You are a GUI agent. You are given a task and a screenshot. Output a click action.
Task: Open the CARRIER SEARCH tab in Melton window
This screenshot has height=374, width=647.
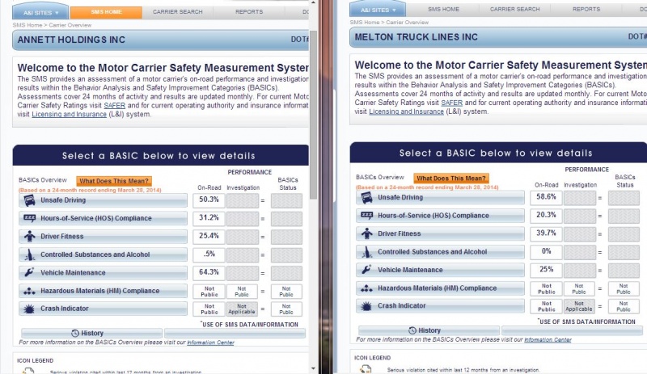click(514, 9)
